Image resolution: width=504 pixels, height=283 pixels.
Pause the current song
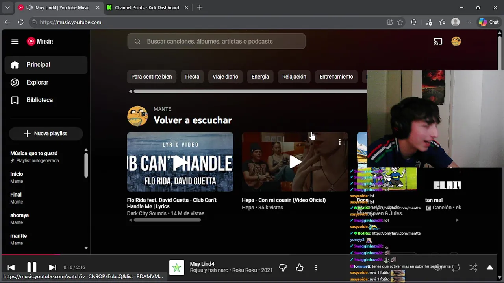(32, 267)
